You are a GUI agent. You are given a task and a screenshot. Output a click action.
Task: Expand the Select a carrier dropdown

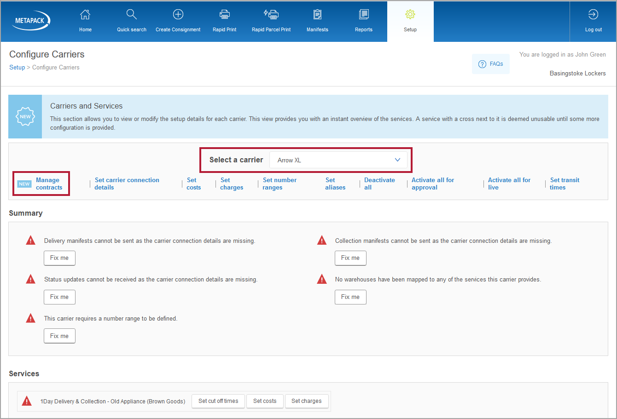coord(338,160)
